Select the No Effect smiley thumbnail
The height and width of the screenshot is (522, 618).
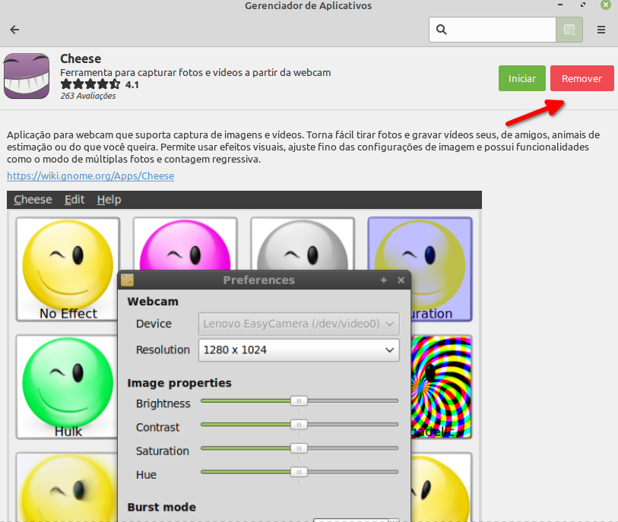68,270
